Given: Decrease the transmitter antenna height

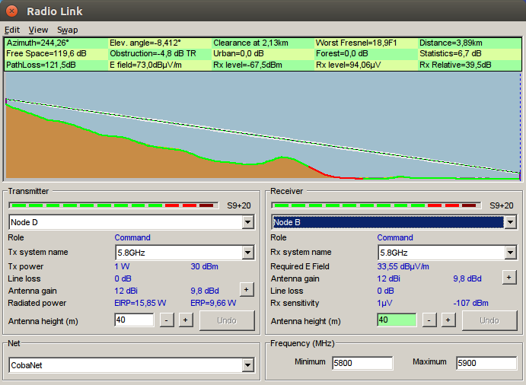Looking at the screenshot, I should pyautogui.click(x=167, y=320).
